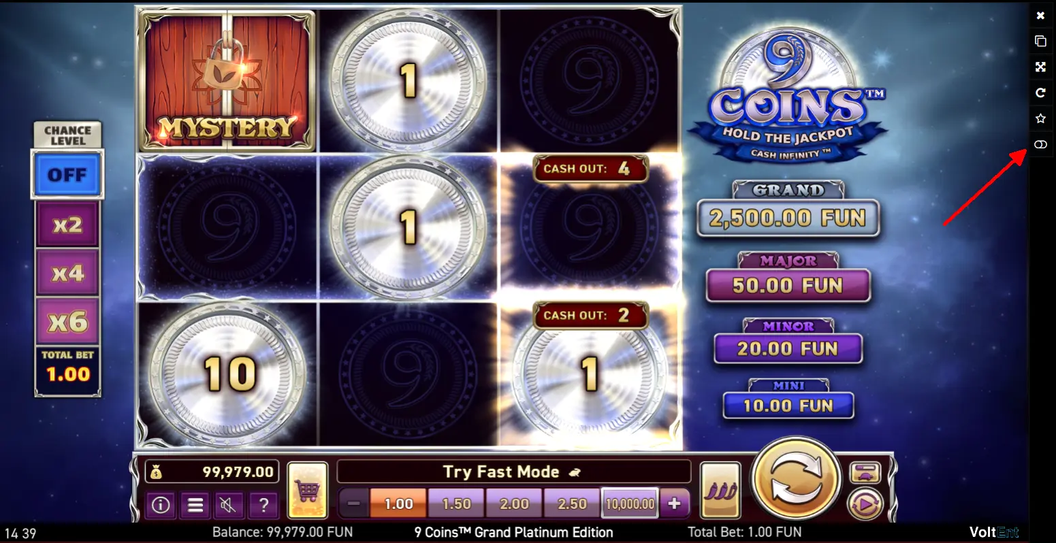
Task: Select the x6 chance level
Action: tap(67, 321)
